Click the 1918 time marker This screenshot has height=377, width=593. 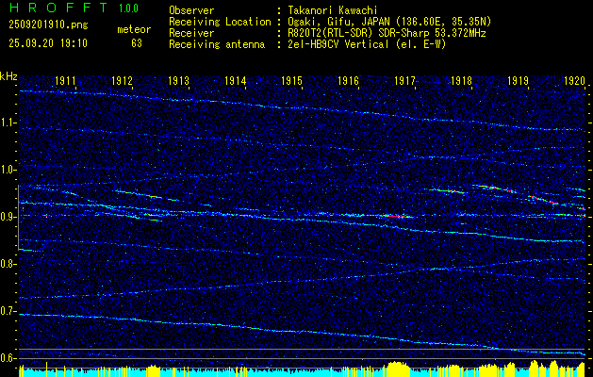(461, 82)
